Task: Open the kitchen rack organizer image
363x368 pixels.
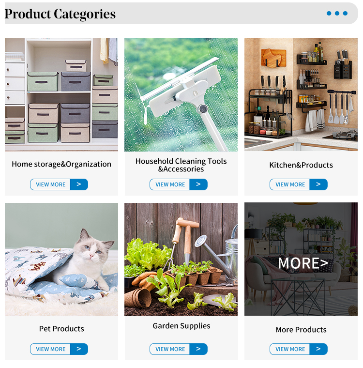Action: [x=301, y=94]
